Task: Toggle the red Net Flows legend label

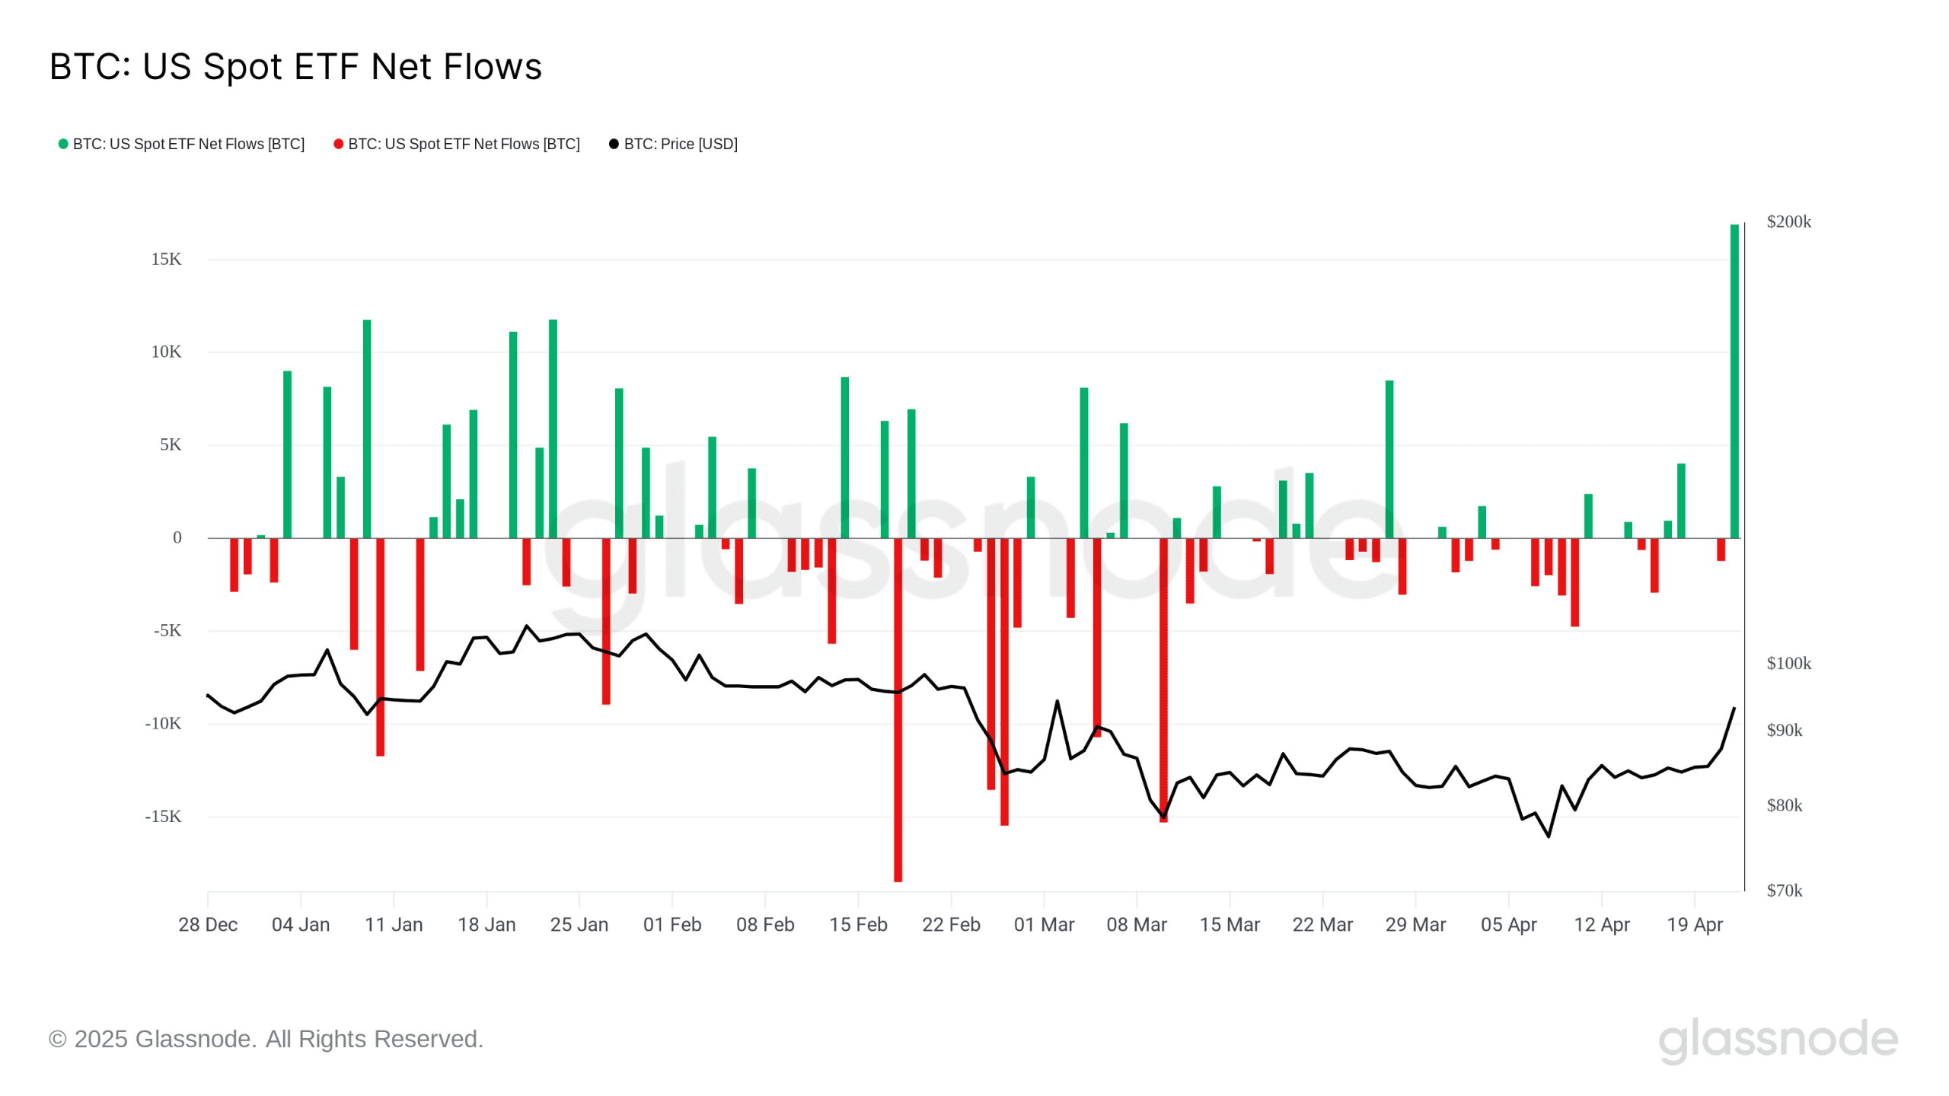Action: (464, 144)
